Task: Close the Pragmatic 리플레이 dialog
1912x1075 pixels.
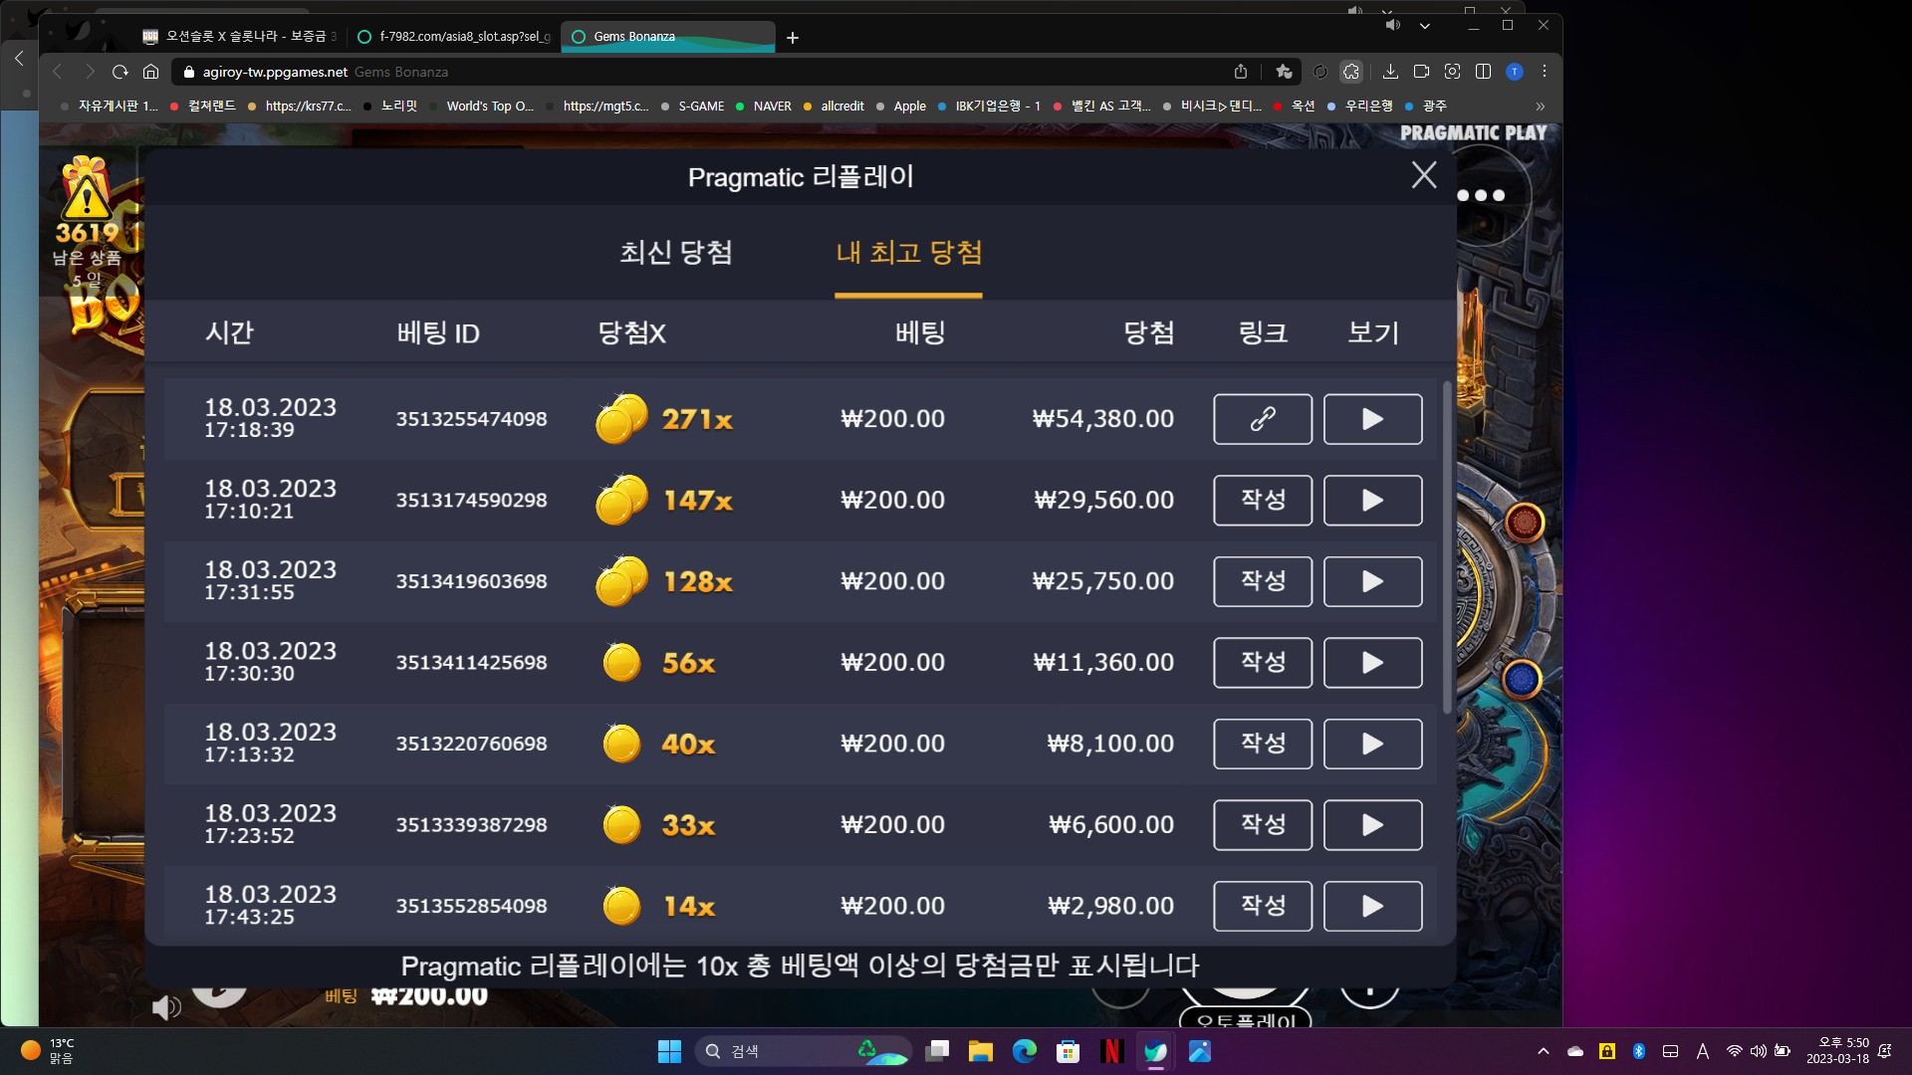Action: coord(1424,175)
